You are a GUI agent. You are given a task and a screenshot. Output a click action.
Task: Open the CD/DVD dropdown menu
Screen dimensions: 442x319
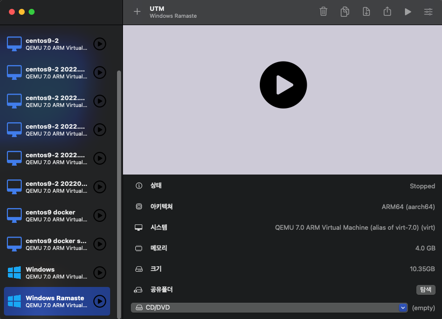click(269, 308)
